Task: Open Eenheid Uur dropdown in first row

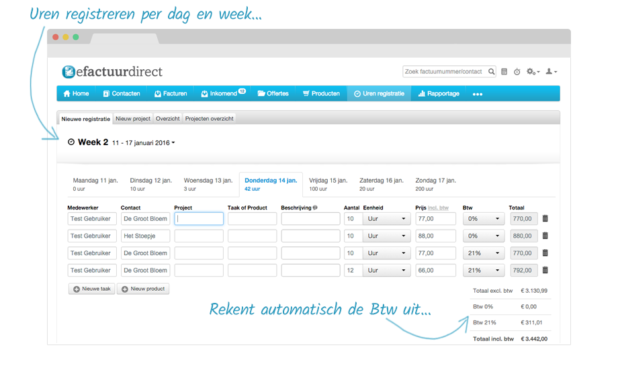Action: point(386,219)
